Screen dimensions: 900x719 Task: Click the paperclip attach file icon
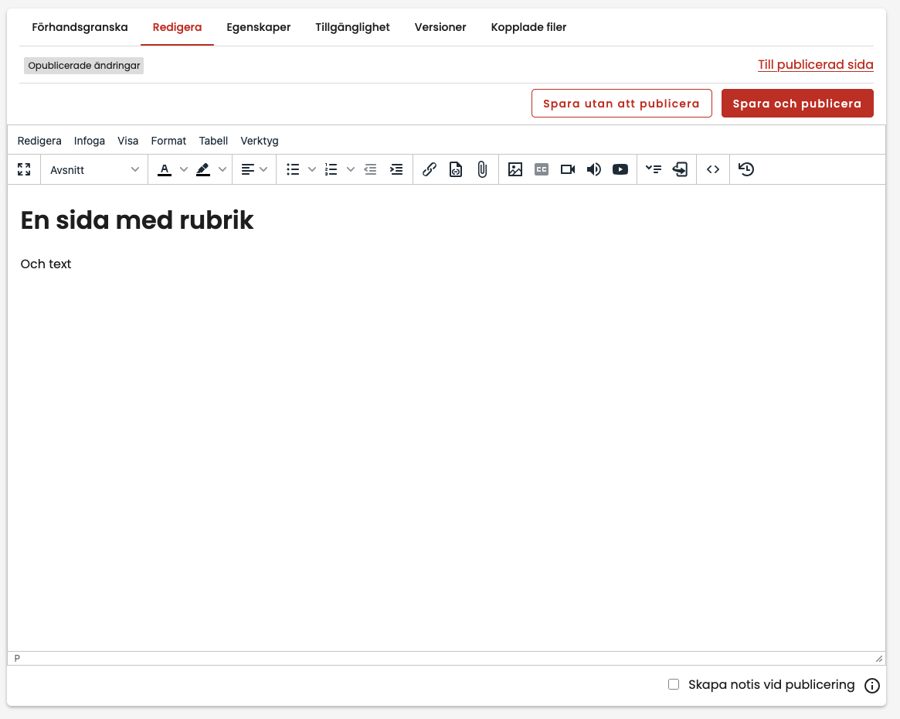pyautogui.click(x=482, y=169)
